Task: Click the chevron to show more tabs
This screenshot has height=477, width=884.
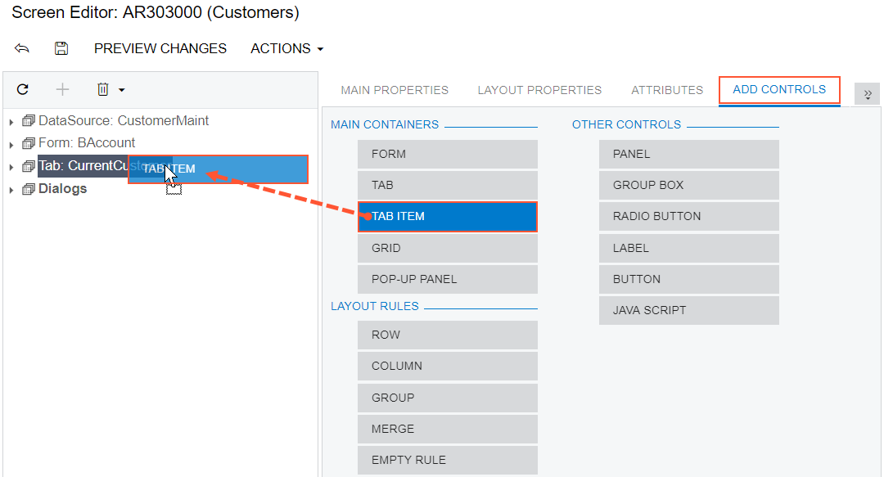Action: 867,94
